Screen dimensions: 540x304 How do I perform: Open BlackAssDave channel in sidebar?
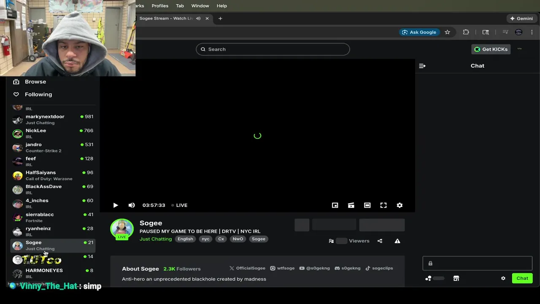53,189
